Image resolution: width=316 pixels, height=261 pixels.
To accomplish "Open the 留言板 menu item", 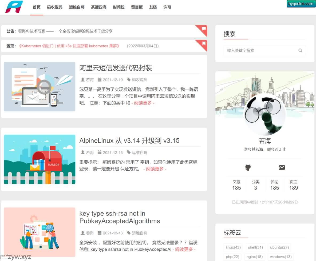I will (137, 7).
